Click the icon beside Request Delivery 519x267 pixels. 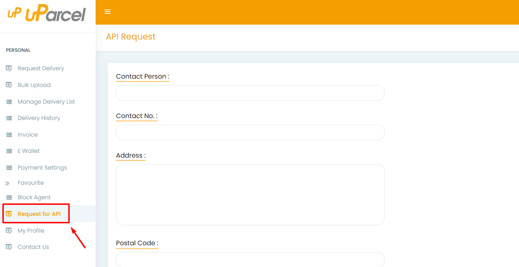click(9, 68)
